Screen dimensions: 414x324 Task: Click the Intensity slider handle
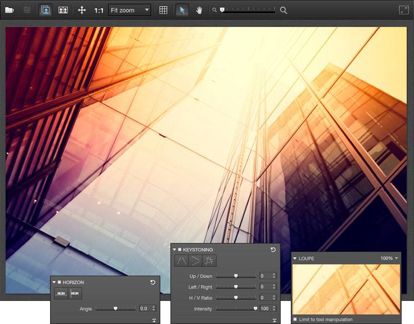[255, 308]
